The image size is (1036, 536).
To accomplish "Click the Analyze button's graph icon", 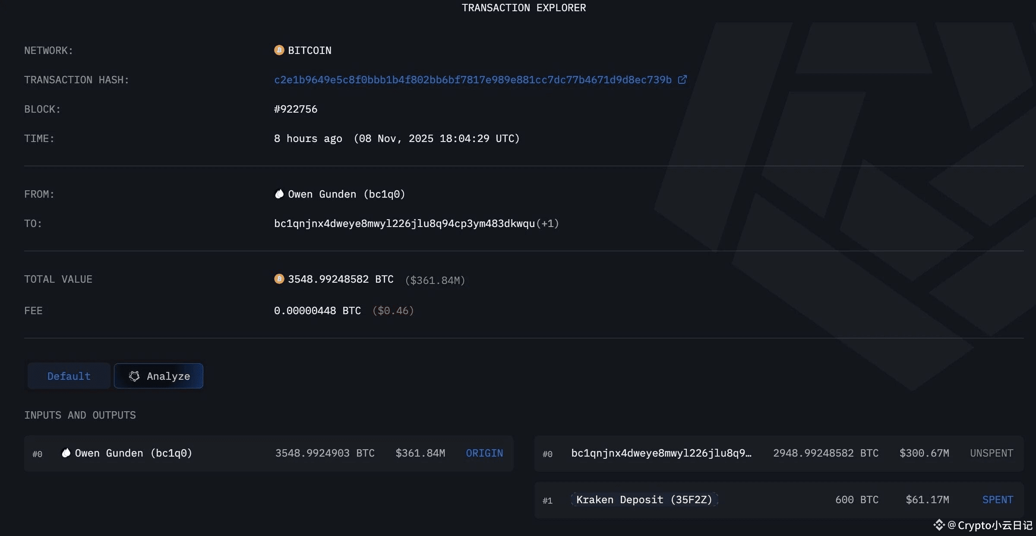I will click(x=134, y=376).
